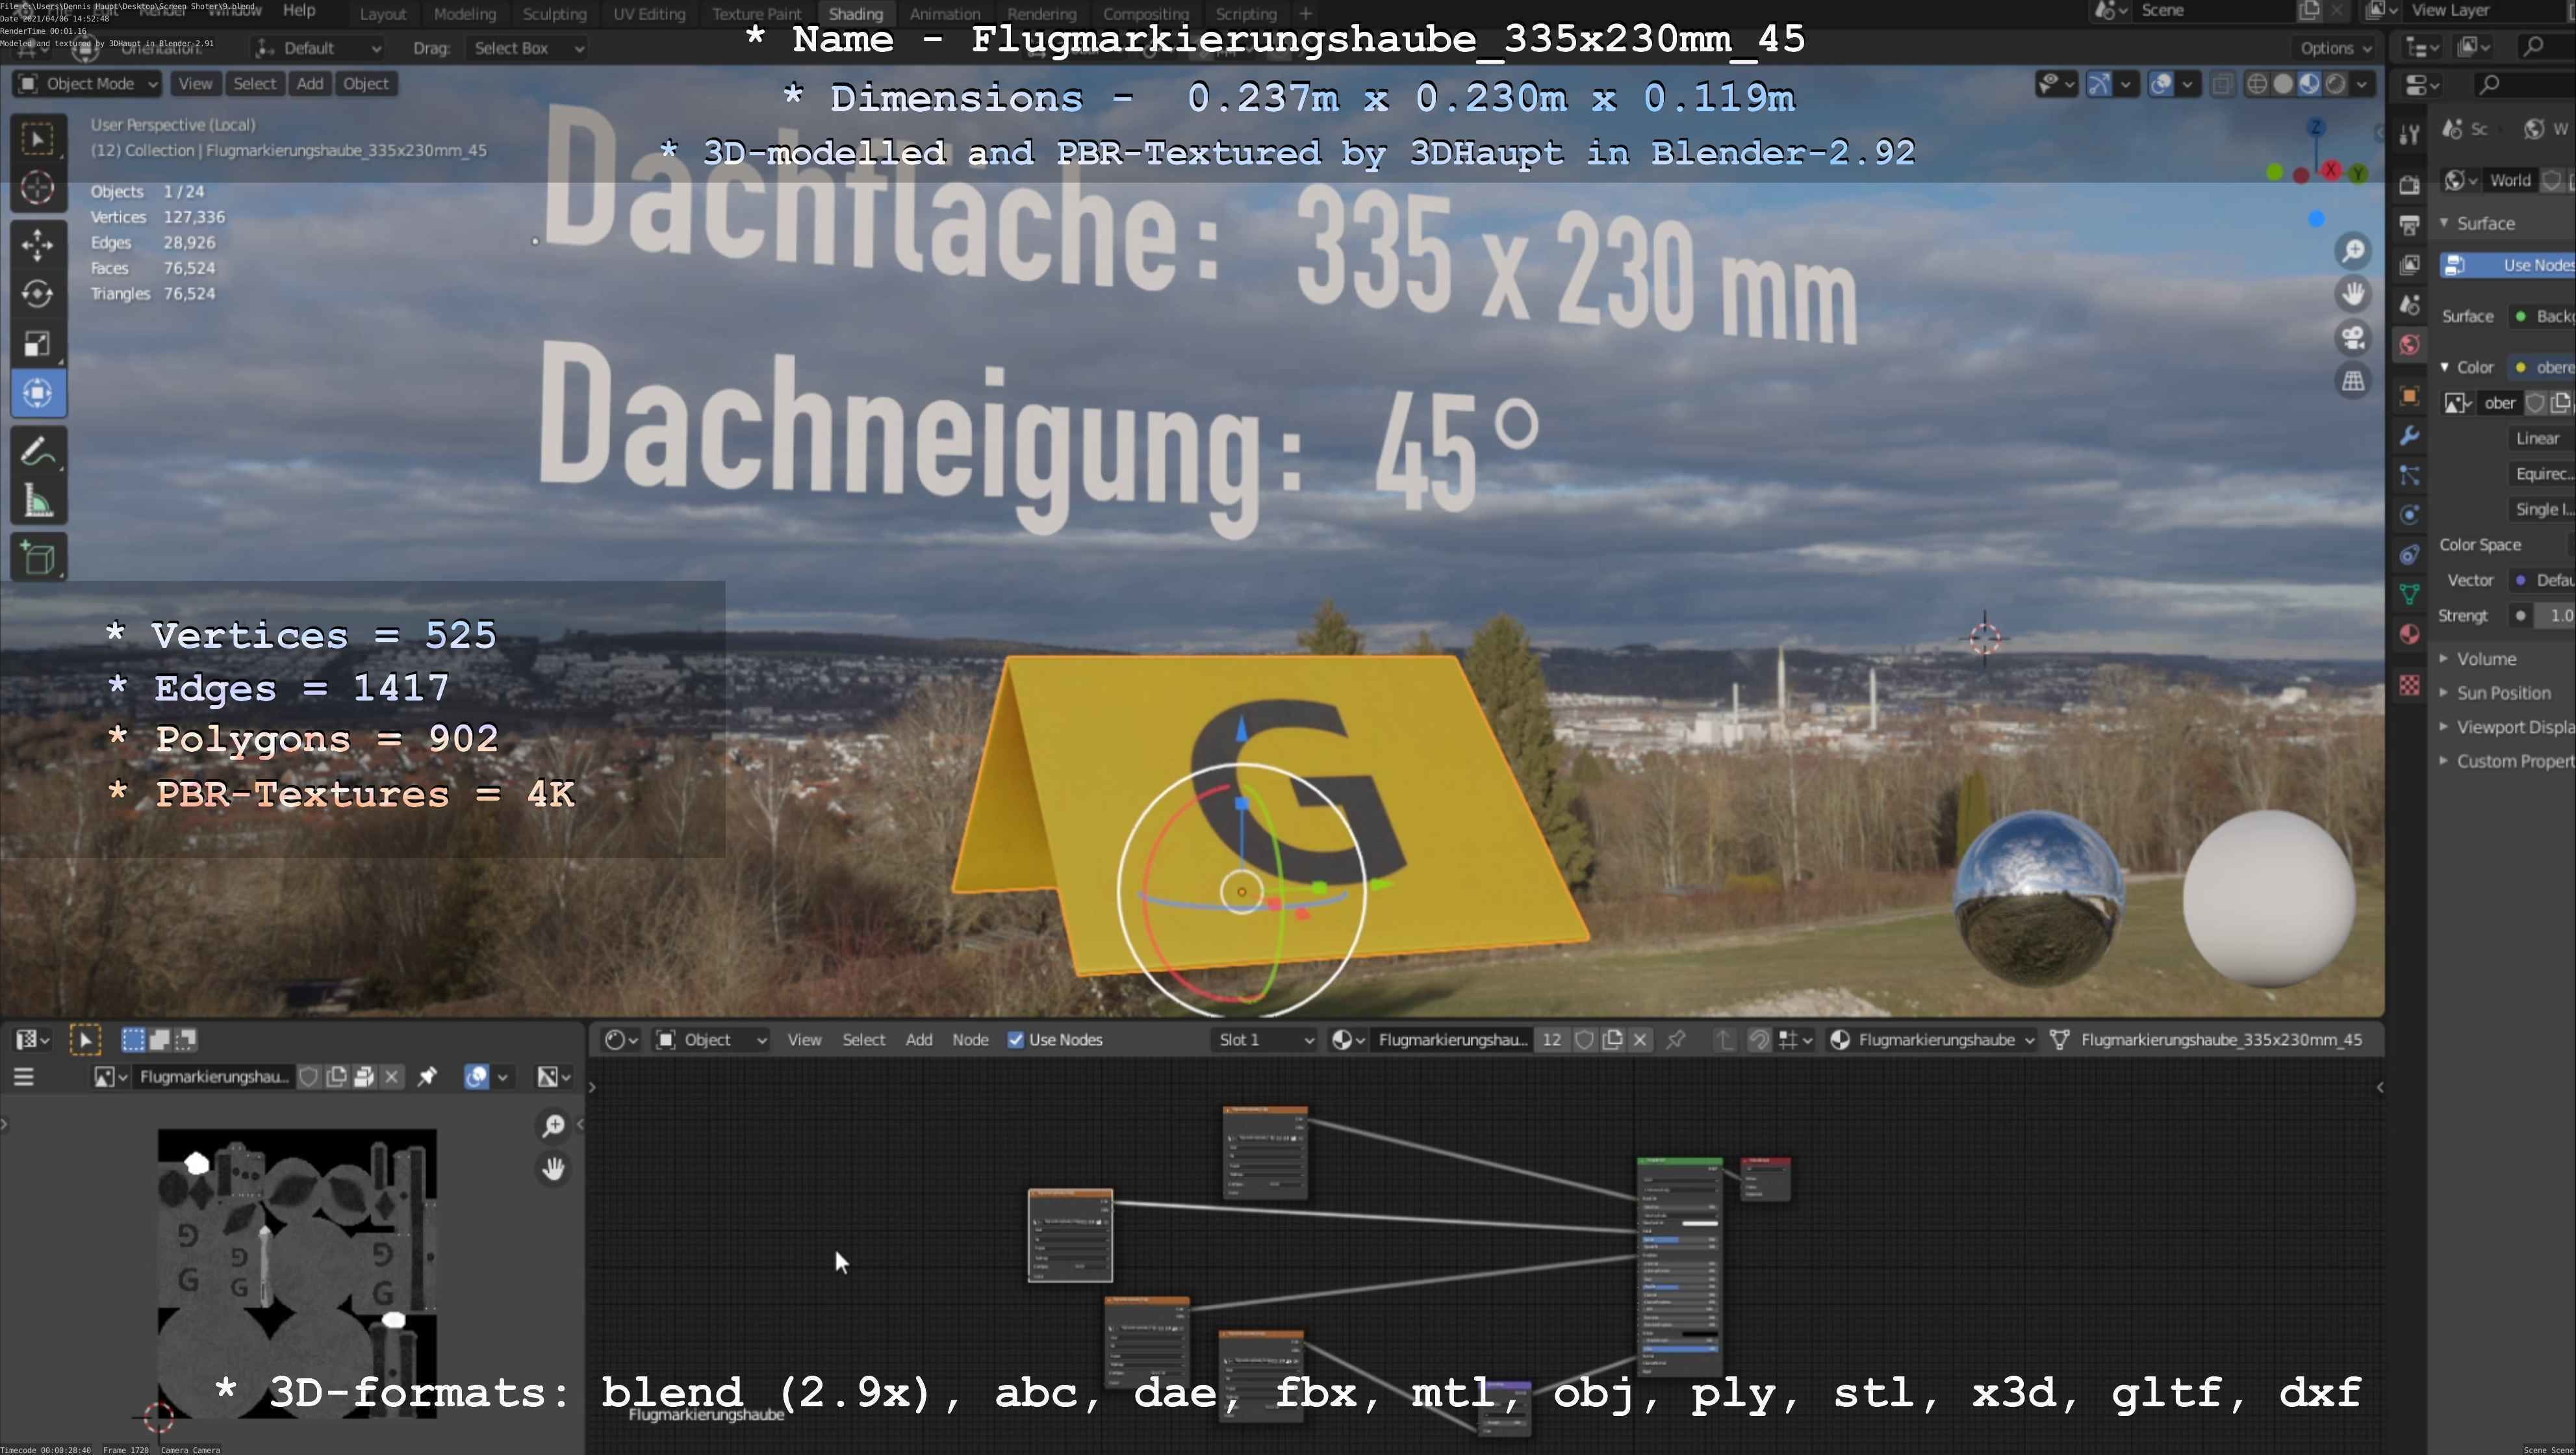Switch to Wireframe viewport shading
2576x1455 pixels.
pyautogui.click(x=2257, y=84)
